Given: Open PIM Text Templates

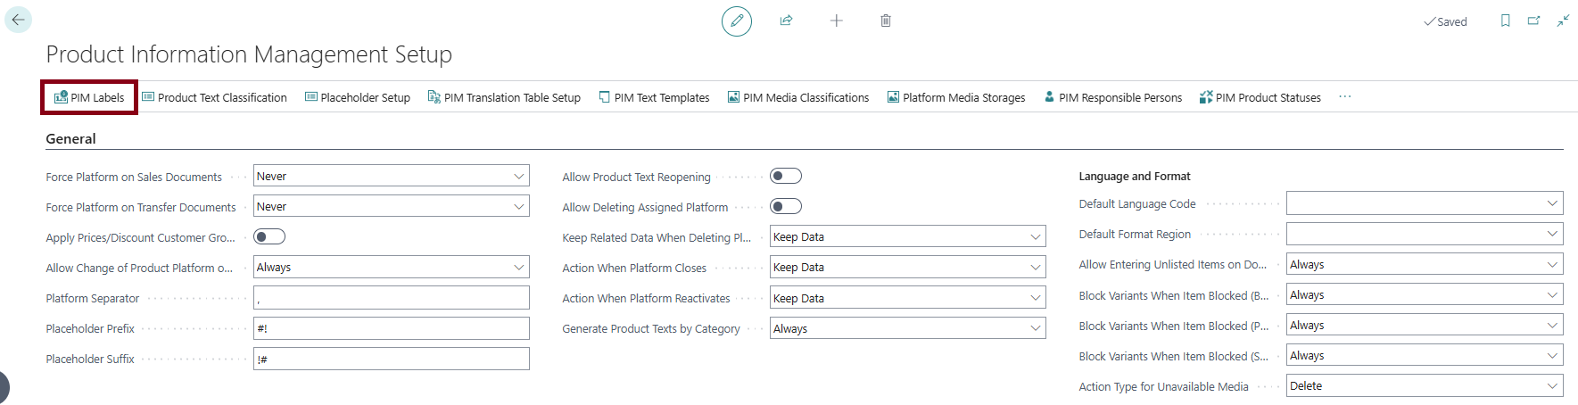Looking at the screenshot, I should [x=654, y=97].
